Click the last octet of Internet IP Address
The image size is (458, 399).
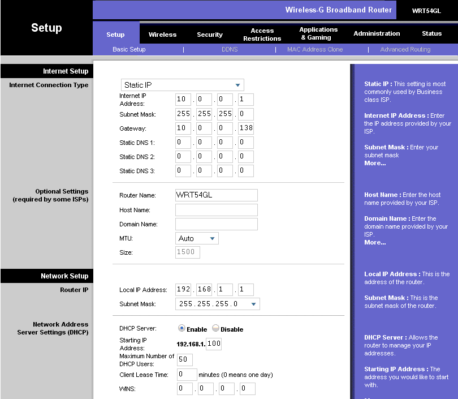tap(245, 100)
